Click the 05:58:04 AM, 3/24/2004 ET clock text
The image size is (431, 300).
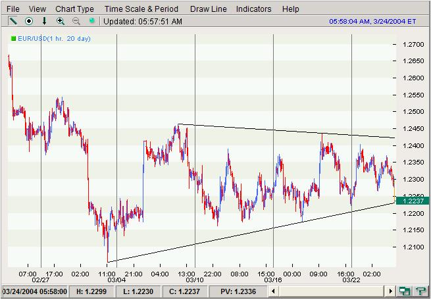372,22
